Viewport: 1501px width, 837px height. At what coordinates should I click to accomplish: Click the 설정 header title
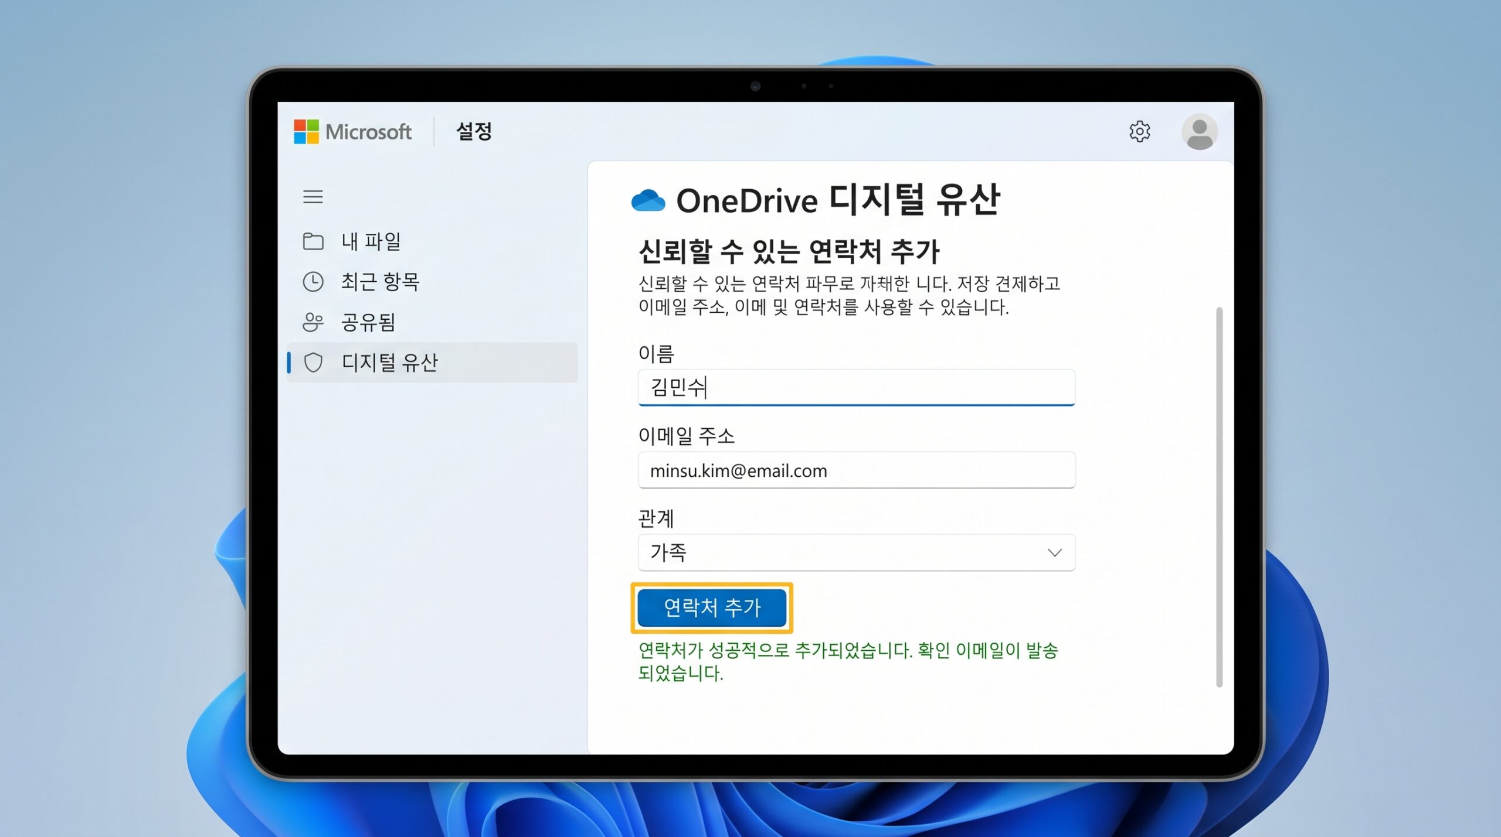474,131
